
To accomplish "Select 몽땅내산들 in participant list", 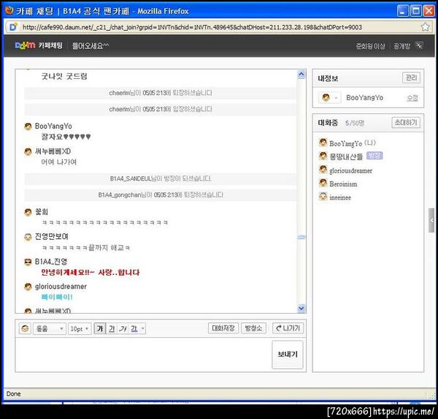I will pos(346,156).
